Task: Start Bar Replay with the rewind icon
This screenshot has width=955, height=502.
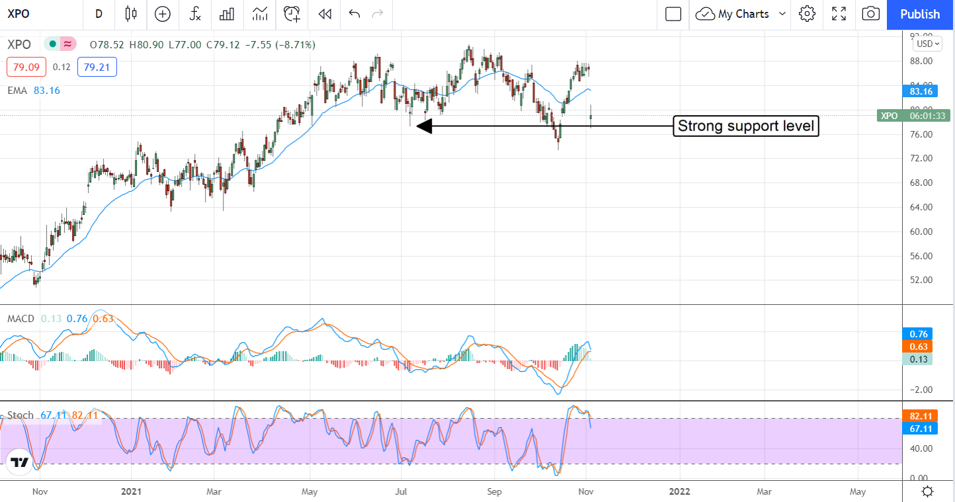Action: click(x=324, y=14)
